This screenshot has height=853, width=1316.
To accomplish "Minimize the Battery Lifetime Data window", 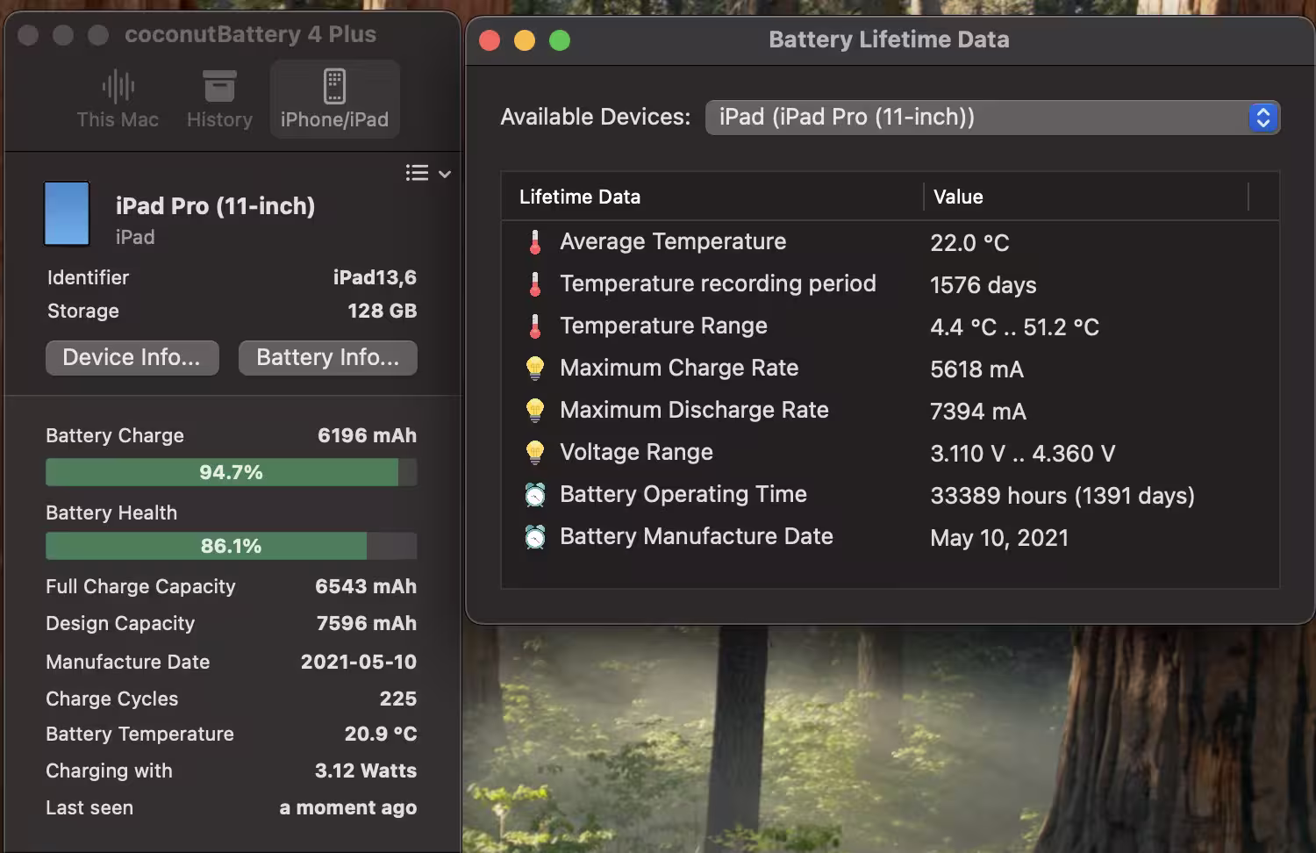I will click(x=525, y=40).
